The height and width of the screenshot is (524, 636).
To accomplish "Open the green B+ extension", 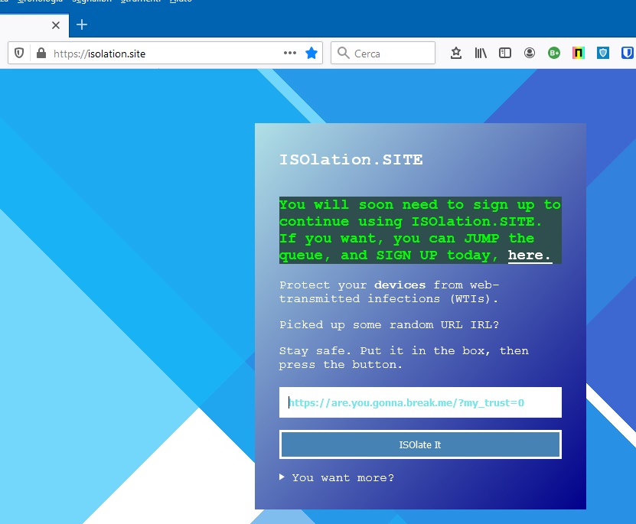I will 553,53.
